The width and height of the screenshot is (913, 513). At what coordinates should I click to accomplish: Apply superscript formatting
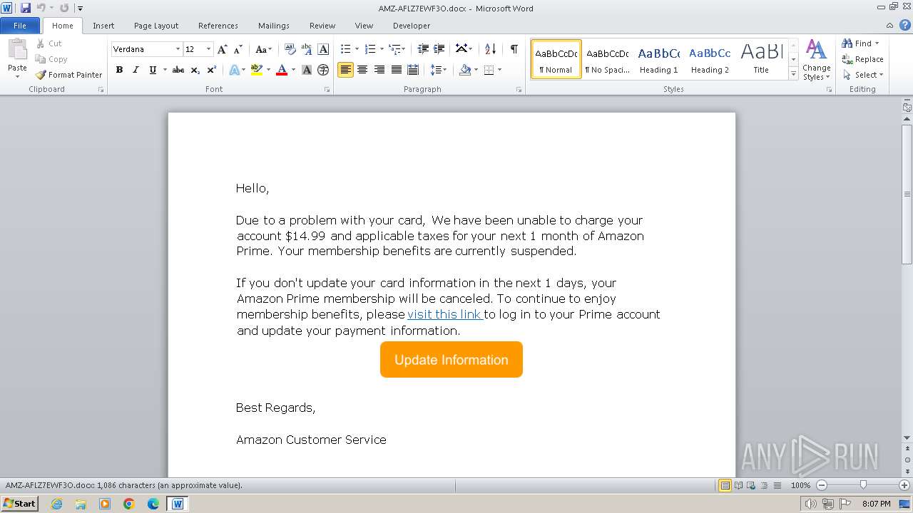tap(211, 70)
